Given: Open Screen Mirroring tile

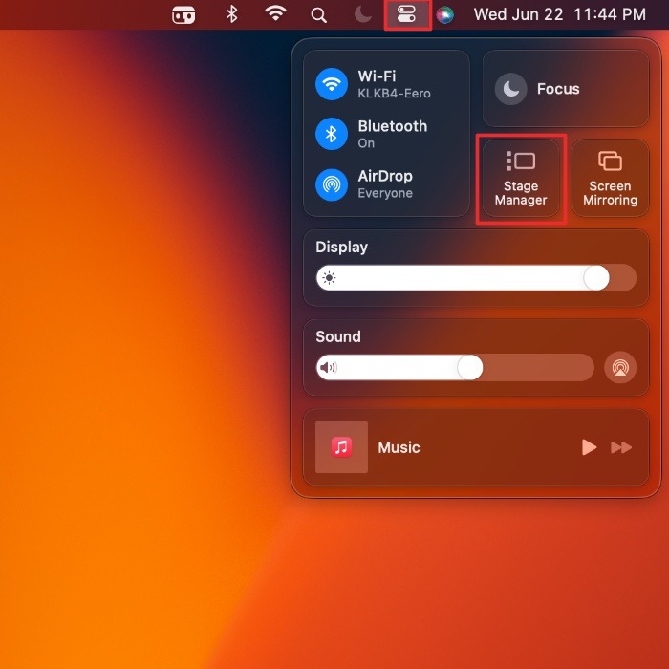Looking at the screenshot, I should [610, 179].
